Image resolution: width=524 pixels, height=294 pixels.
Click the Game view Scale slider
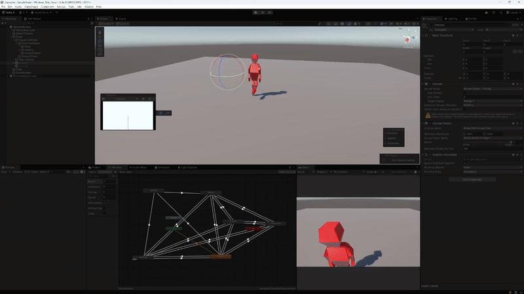coord(379,172)
